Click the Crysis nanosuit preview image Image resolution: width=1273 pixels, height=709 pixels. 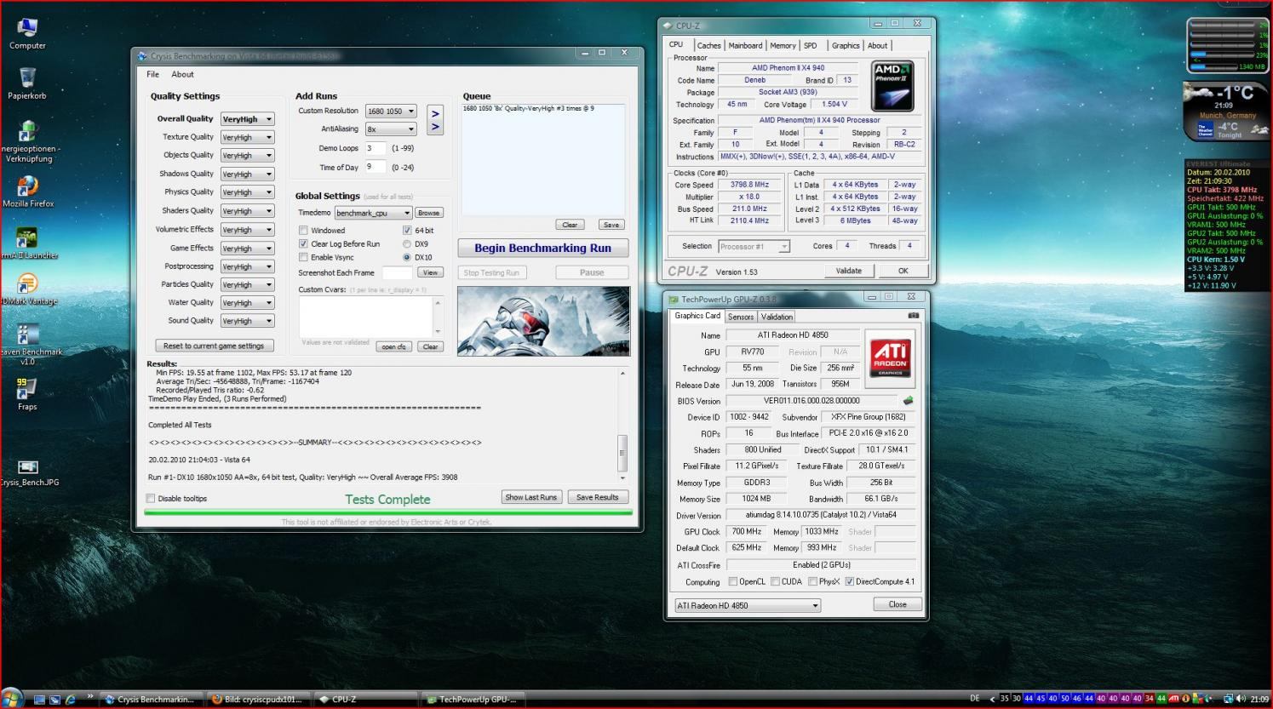click(543, 321)
